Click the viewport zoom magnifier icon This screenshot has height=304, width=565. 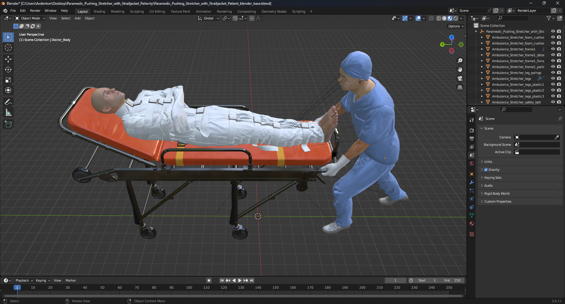pos(460,61)
